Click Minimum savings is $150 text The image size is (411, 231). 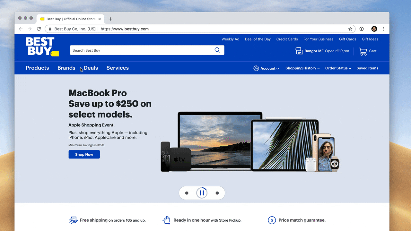point(87,145)
